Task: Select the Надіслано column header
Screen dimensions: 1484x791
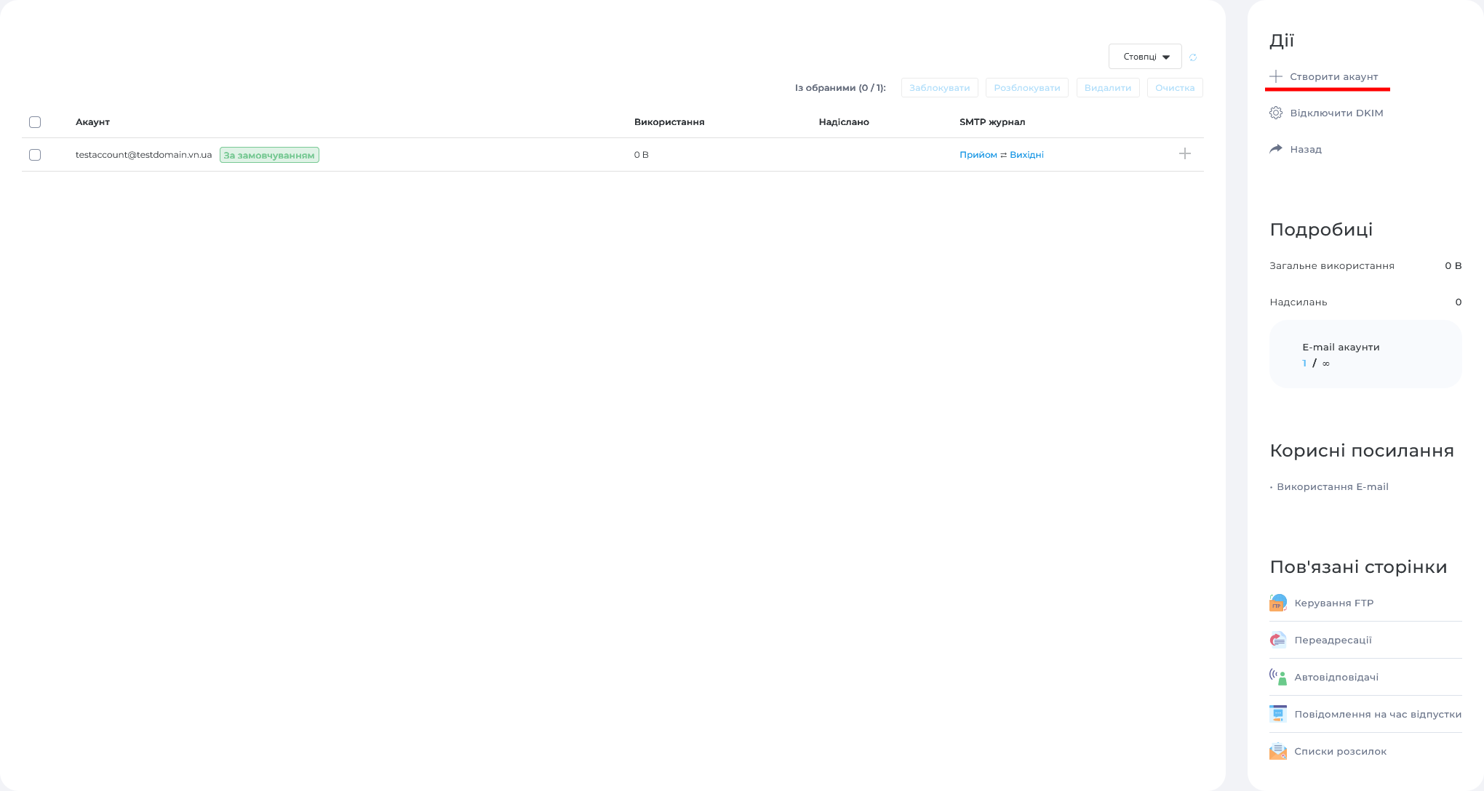Action: tap(842, 122)
